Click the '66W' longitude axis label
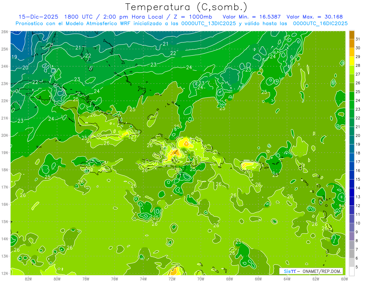This screenshot has width=366, height=283. point(258,279)
